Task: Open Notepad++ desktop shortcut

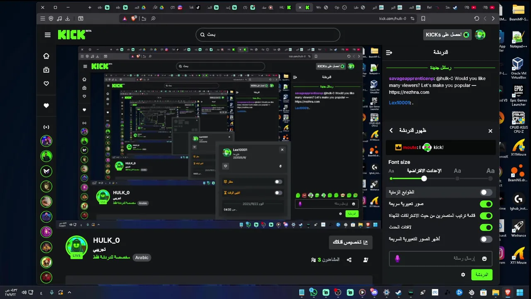Action: [518, 40]
